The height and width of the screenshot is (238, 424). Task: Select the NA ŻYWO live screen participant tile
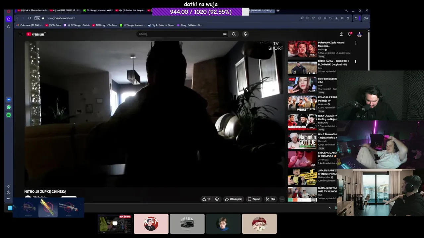pyautogui.click(x=115, y=224)
